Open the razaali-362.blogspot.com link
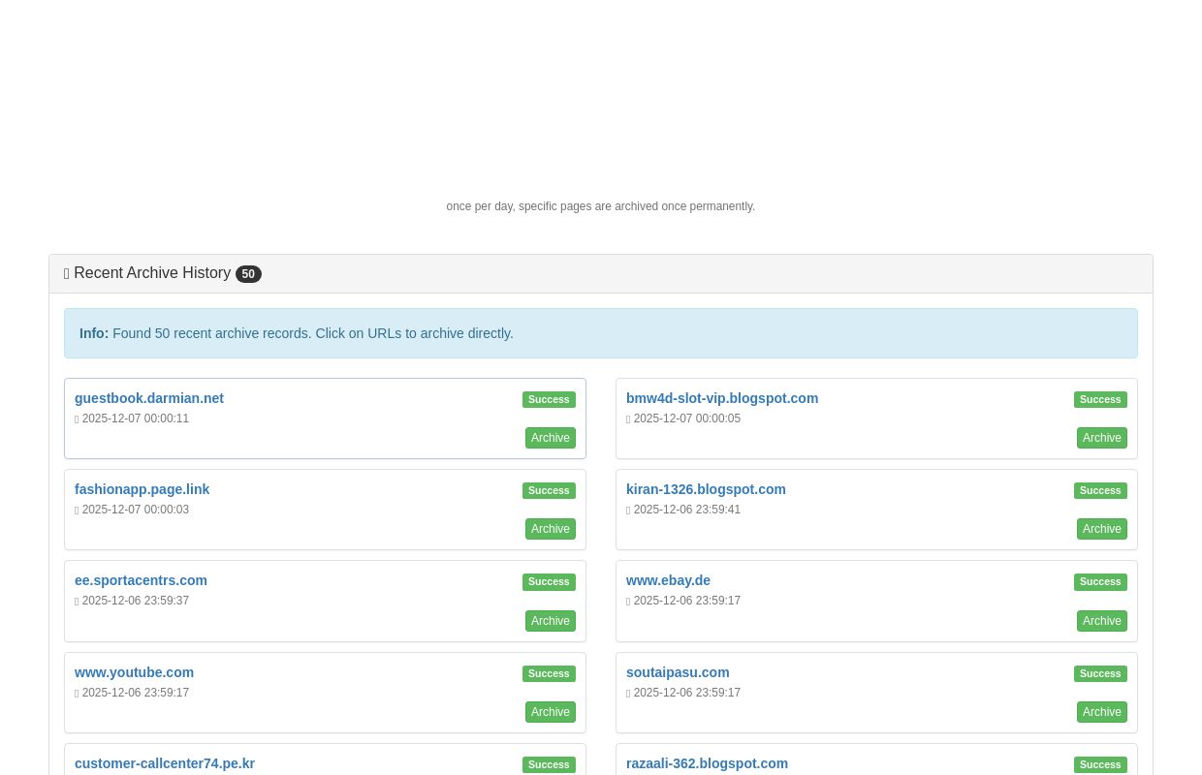Image resolution: width=1202 pixels, height=775 pixels. (x=707, y=763)
